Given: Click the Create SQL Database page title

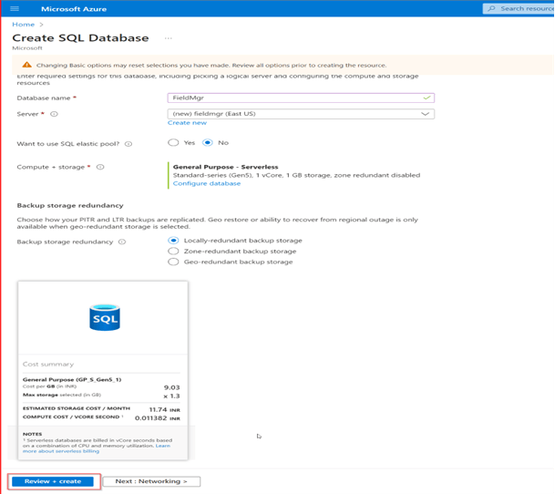Looking at the screenshot, I should (80, 38).
